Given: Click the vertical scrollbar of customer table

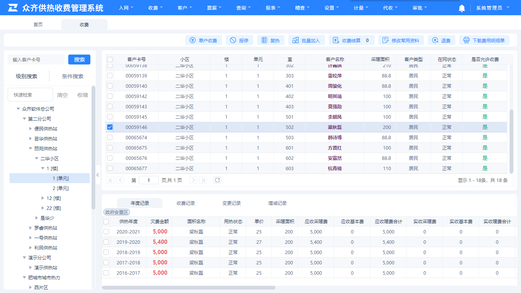Looking at the screenshot, I should 511,141.
